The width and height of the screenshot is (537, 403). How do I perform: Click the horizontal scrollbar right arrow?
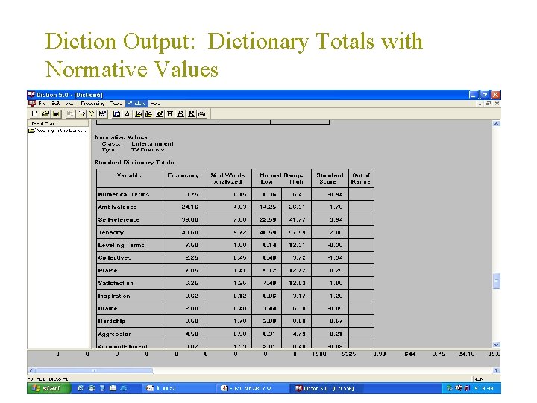[496, 371]
